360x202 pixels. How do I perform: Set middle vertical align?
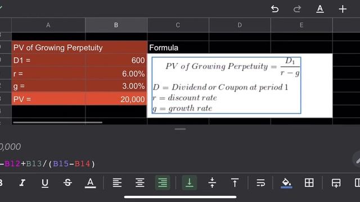pyautogui.click(x=212, y=183)
